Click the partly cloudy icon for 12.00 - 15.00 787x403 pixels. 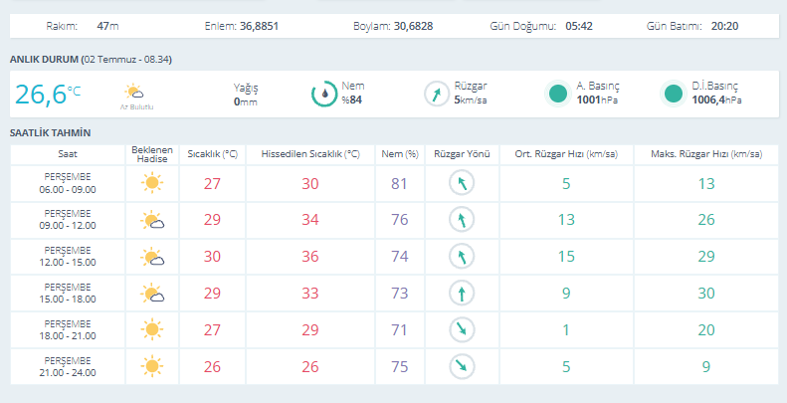click(x=152, y=257)
